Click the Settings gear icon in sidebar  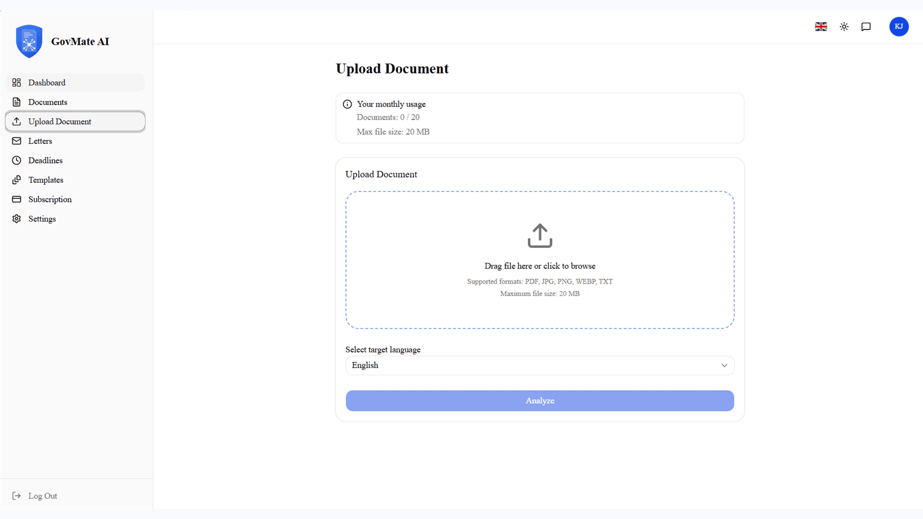pos(17,219)
